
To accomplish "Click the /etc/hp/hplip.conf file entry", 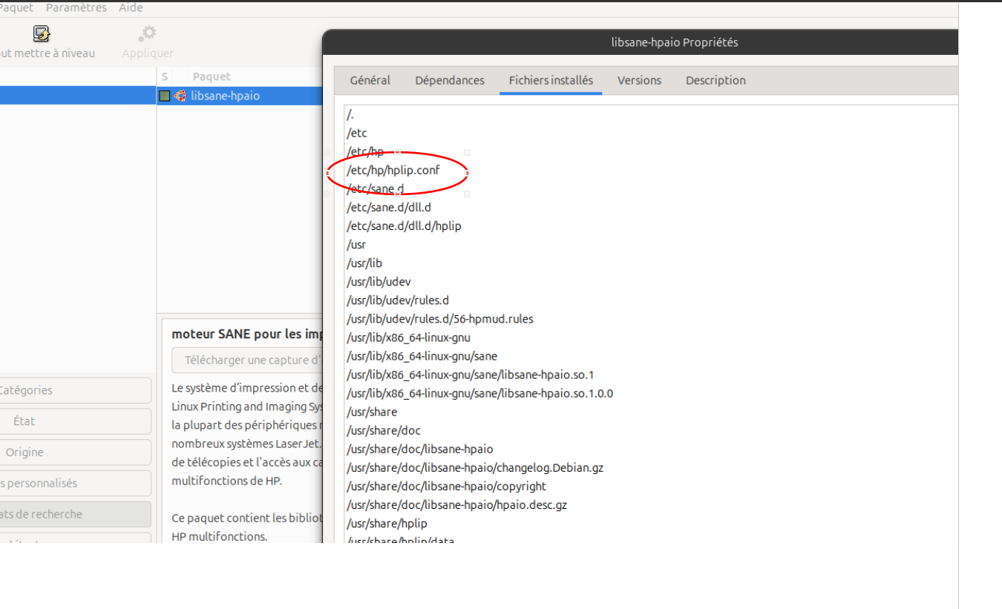I will click(393, 170).
